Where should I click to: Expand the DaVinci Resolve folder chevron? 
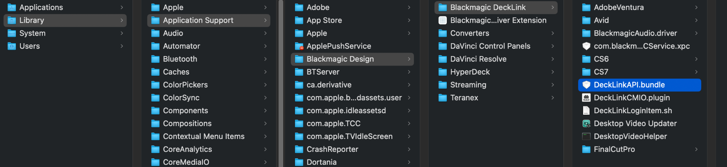(x=553, y=59)
